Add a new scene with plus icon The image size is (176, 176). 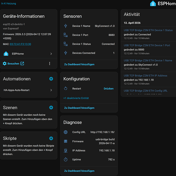(51, 107)
